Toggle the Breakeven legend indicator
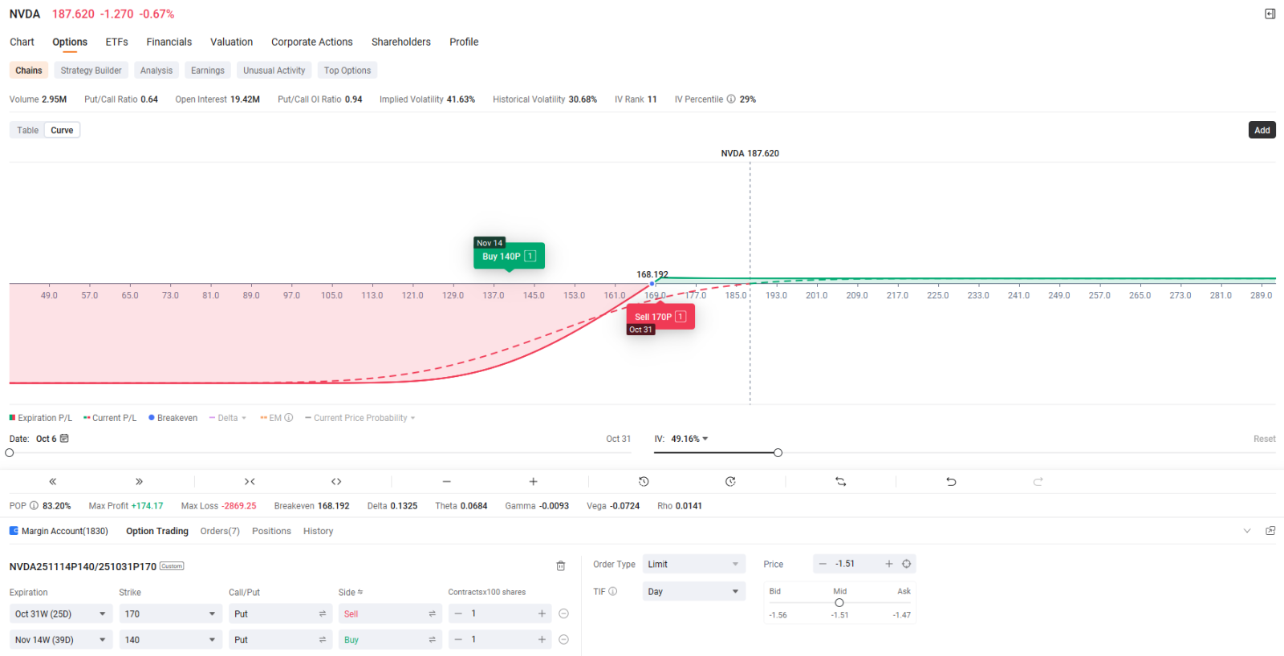Image resolution: width=1284 pixels, height=656 pixels. click(x=173, y=418)
